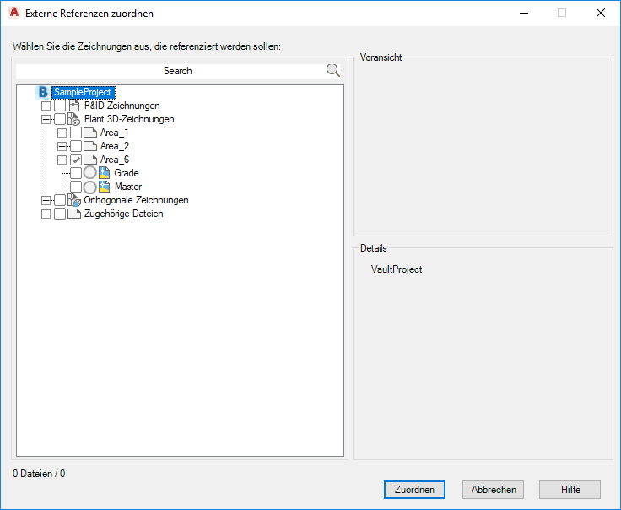The image size is (621, 510).
Task: Select the P&ID-Zeichnungen tree label
Action: tap(122, 106)
